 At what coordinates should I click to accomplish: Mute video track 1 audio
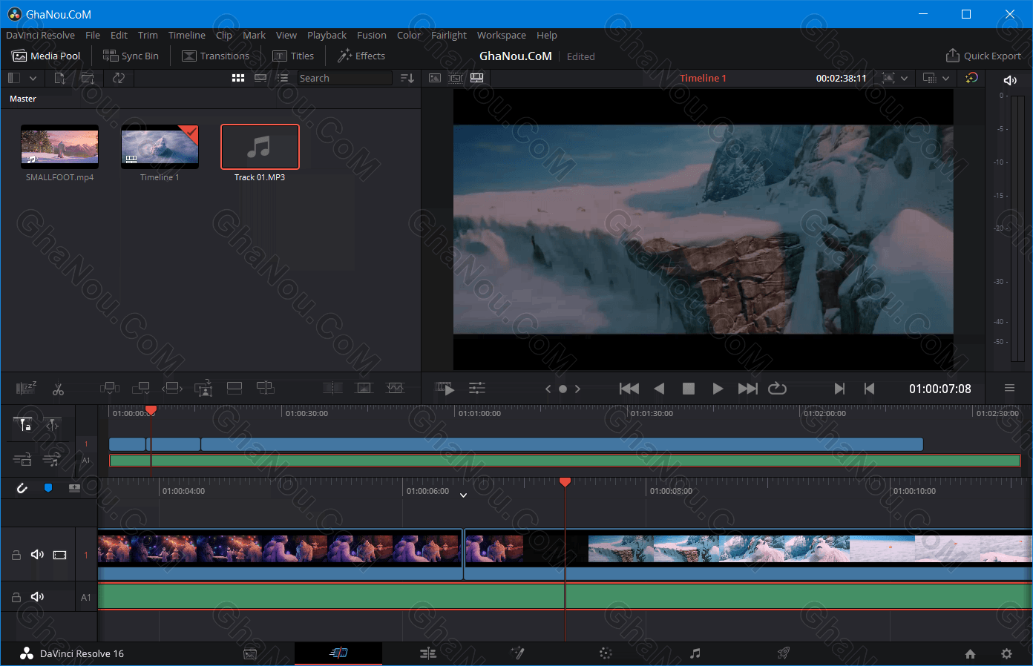[x=37, y=555]
